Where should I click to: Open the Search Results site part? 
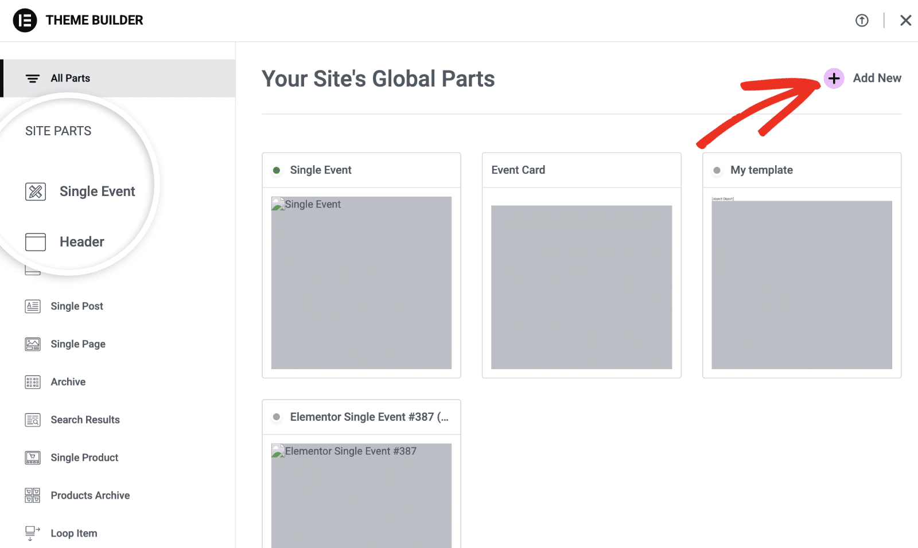[x=85, y=420]
